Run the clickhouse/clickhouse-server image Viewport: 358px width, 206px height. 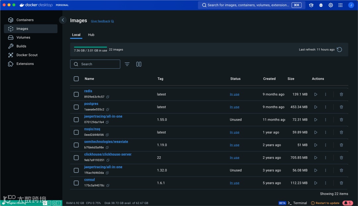coord(316,158)
